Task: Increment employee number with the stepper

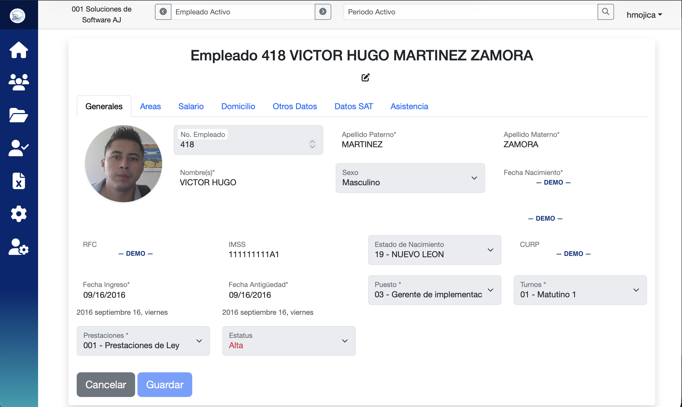Action: click(312, 141)
